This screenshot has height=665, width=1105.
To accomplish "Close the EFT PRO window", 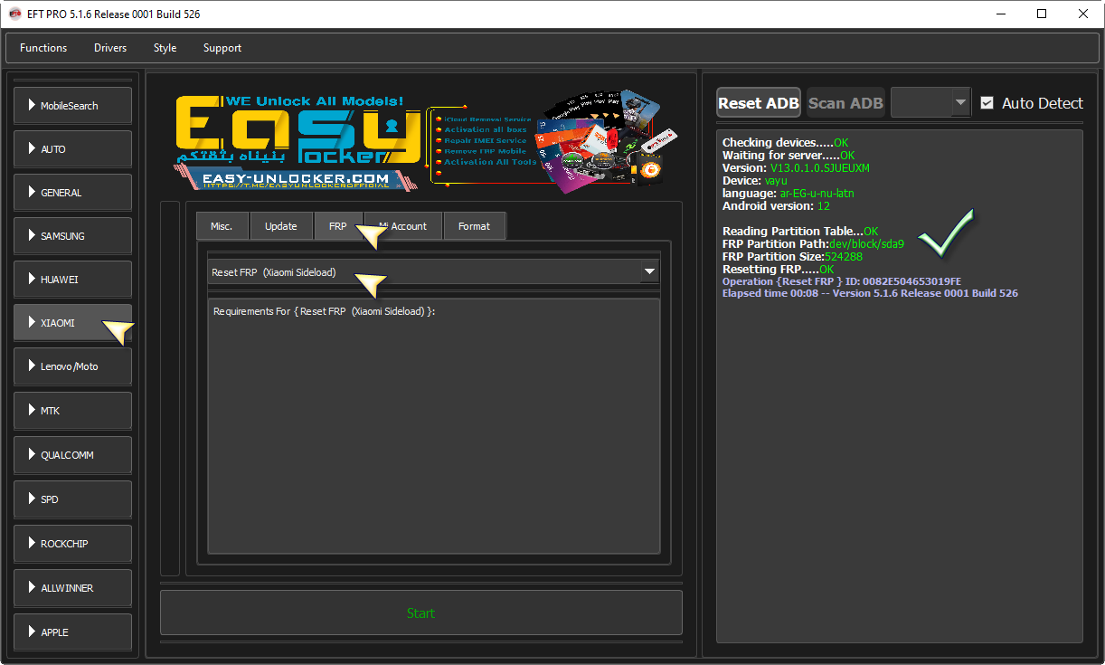I will click(x=1083, y=14).
